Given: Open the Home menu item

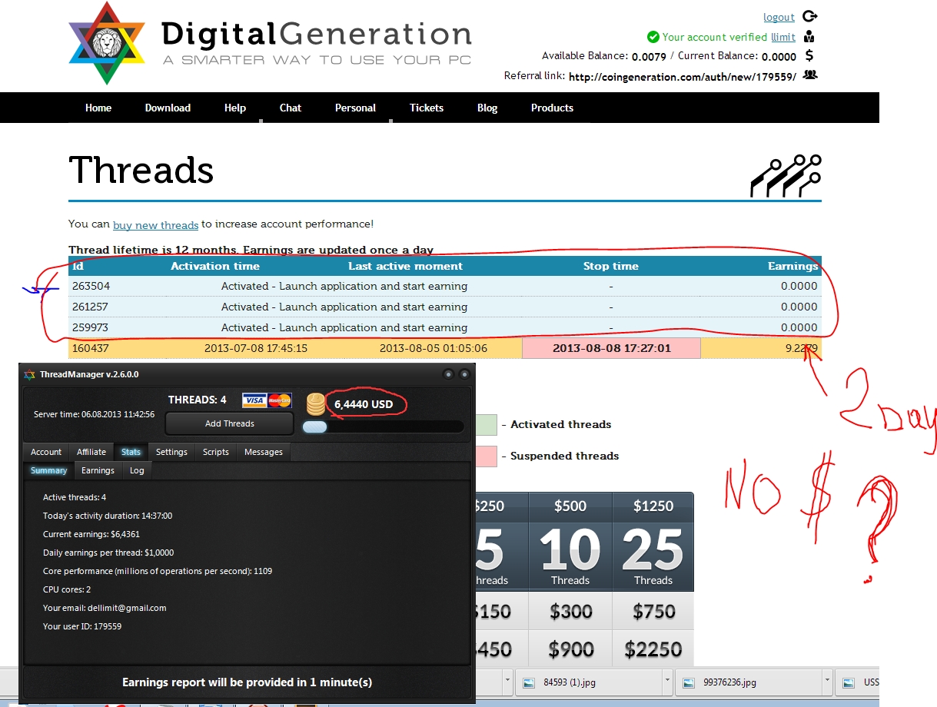Looking at the screenshot, I should (98, 108).
